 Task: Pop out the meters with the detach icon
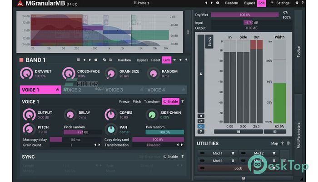point(201,121)
